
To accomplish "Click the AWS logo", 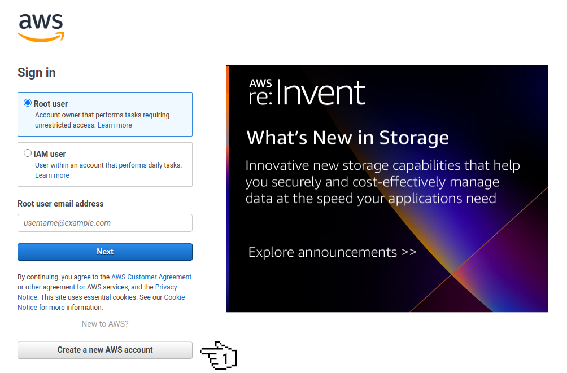I will click(x=41, y=27).
